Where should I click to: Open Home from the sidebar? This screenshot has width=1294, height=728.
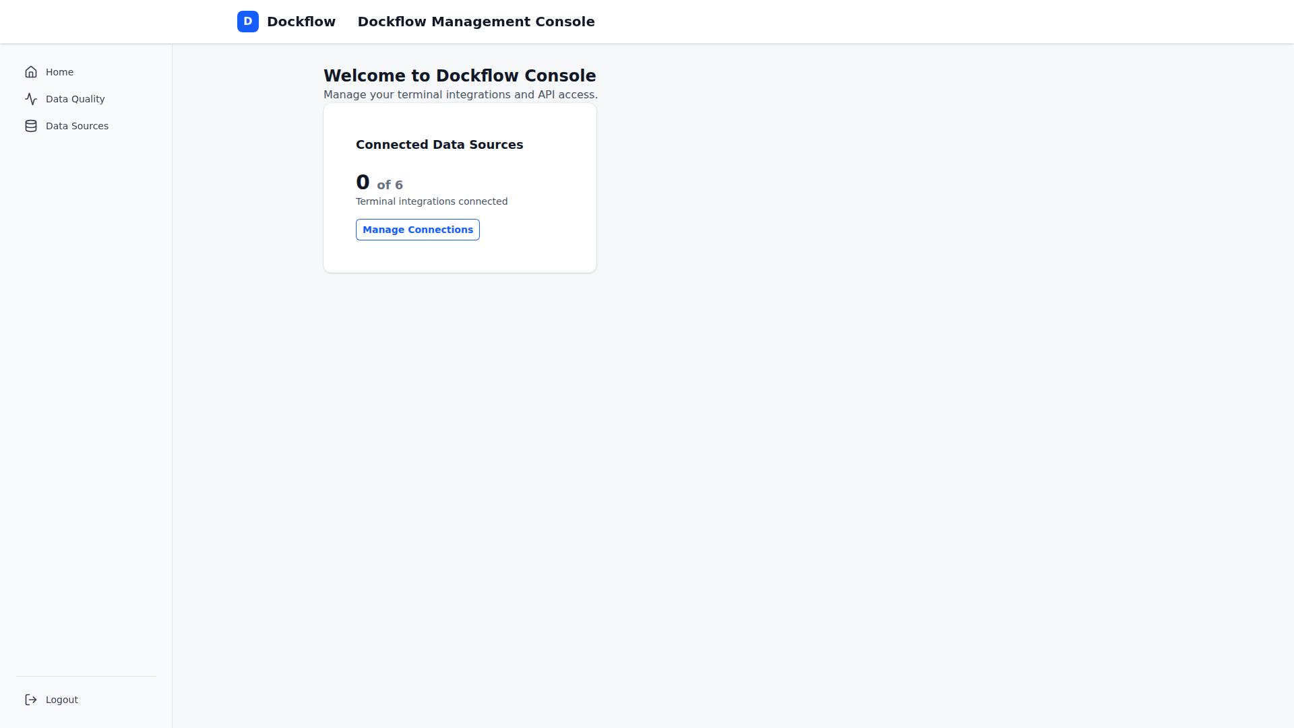click(x=59, y=72)
